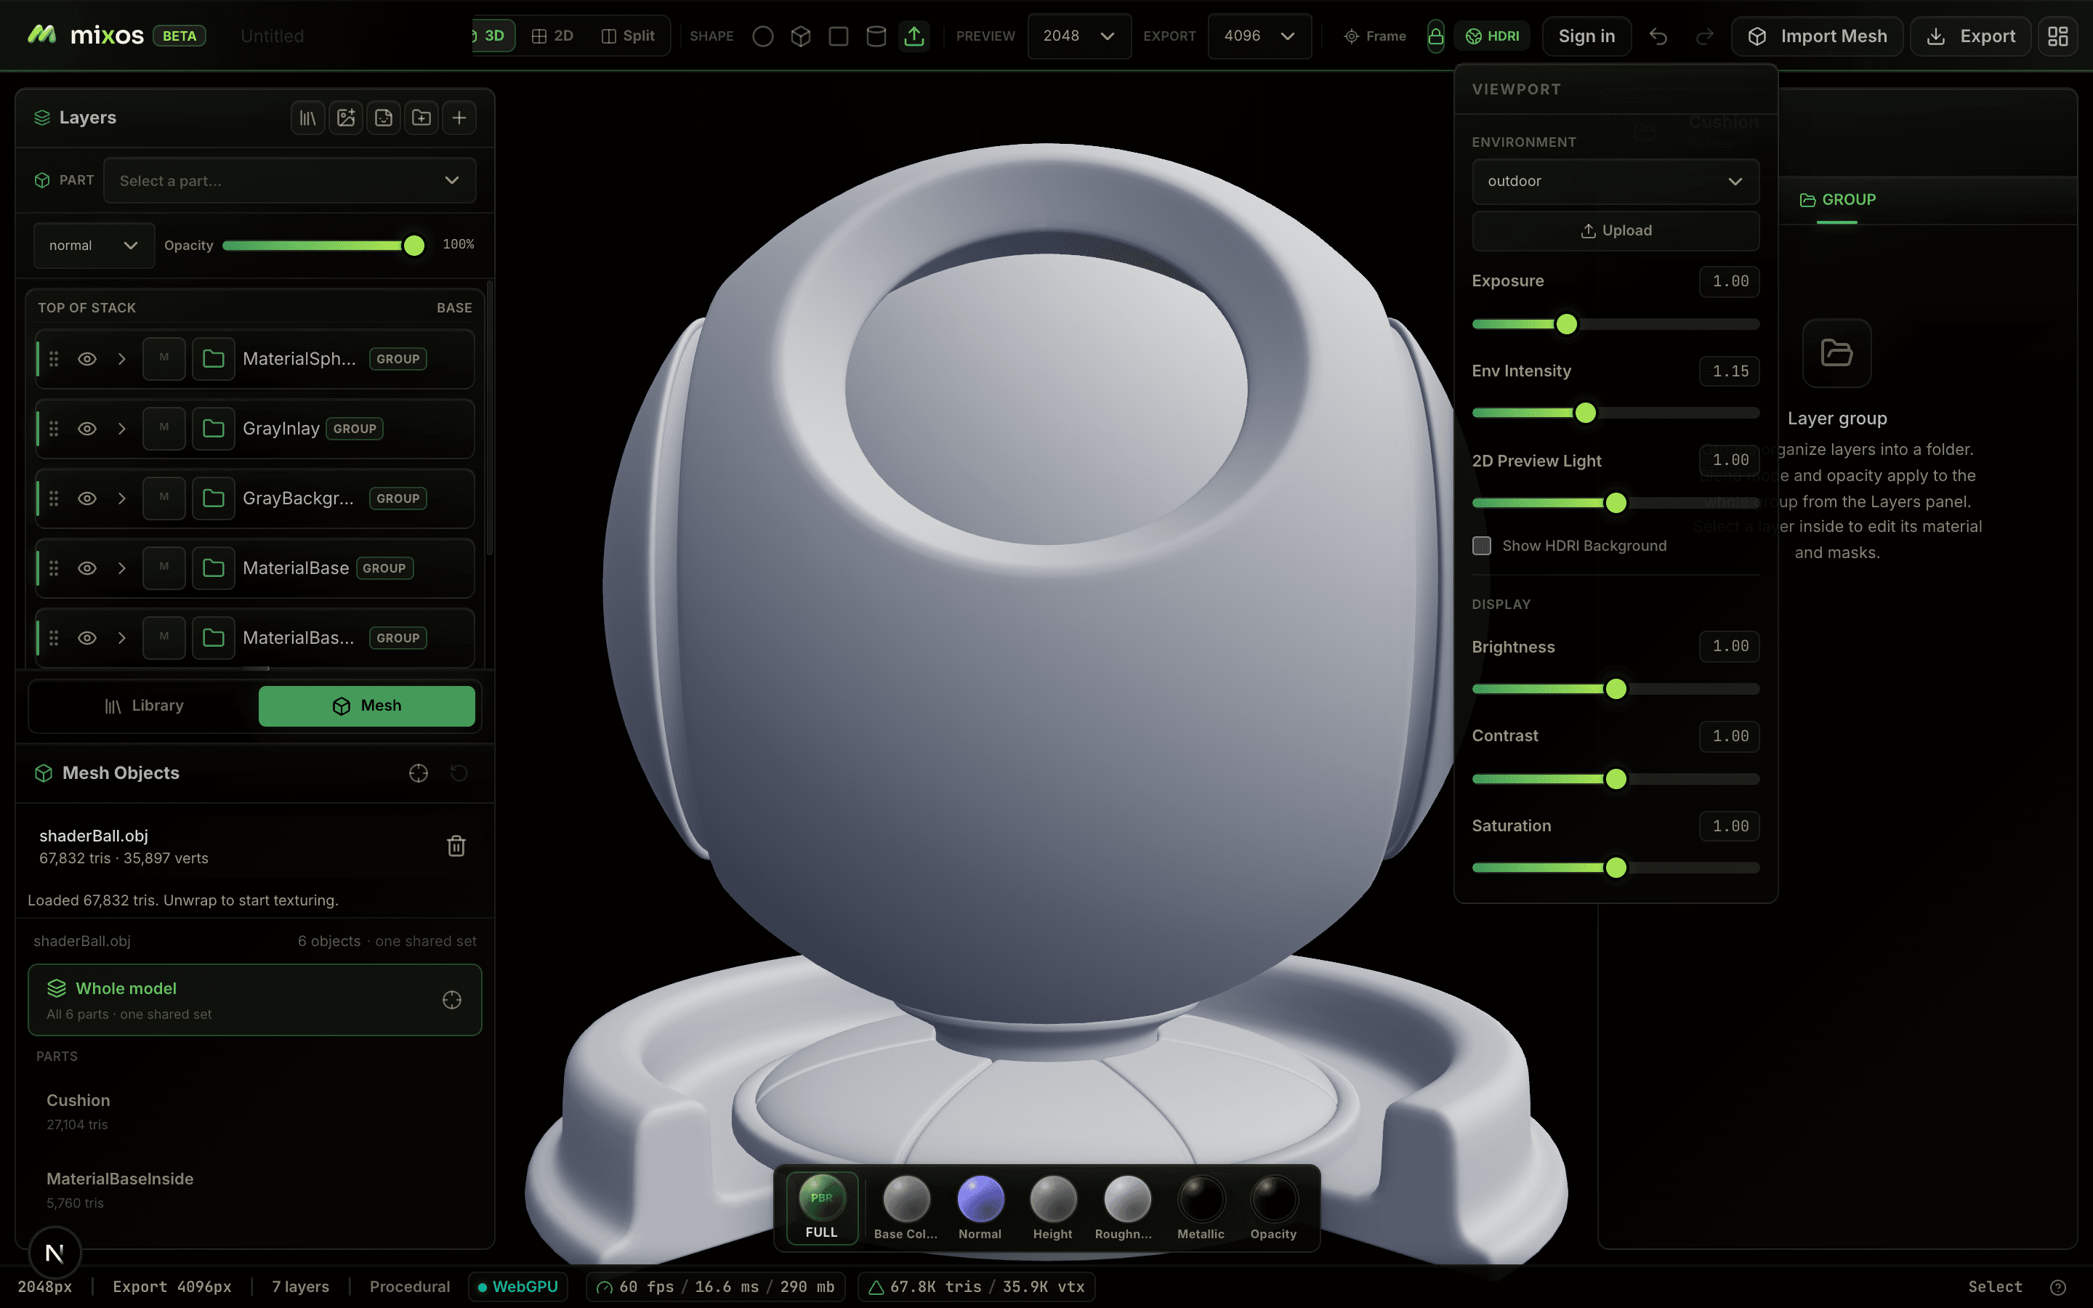2093x1308 pixels.
Task: Click the add group folder icon
Action: 422,118
